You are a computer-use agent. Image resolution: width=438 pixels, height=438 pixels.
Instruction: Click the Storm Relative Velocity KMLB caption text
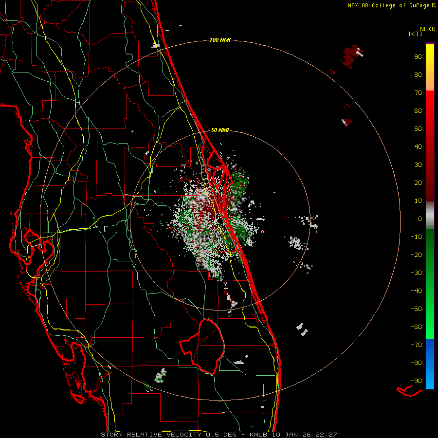pyautogui.click(x=219, y=435)
